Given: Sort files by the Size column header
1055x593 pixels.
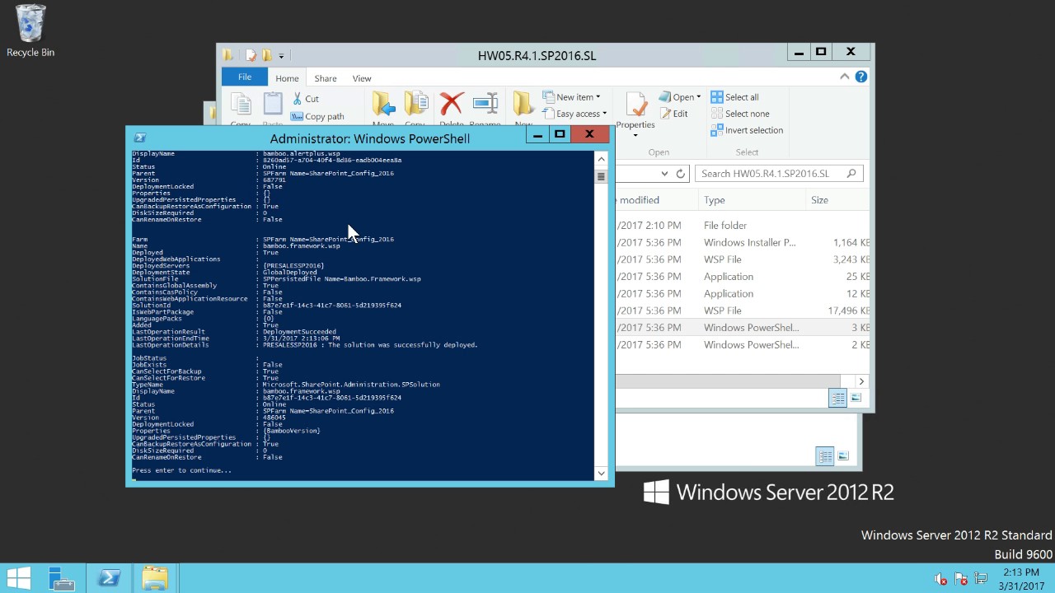Looking at the screenshot, I should [837, 200].
